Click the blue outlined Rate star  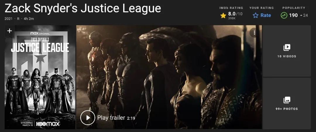pyautogui.click(x=255, y=15)
